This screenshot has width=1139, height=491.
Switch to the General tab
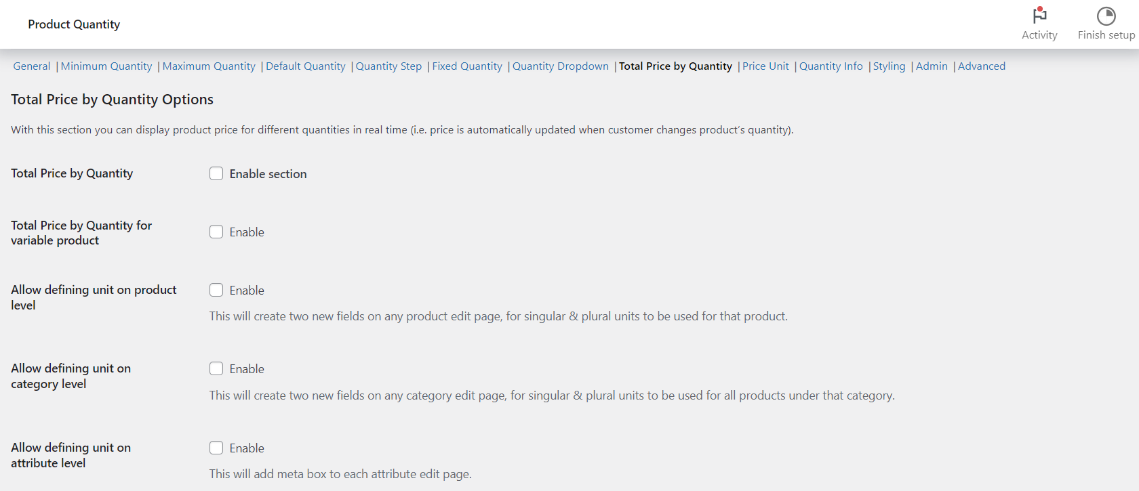pos(32,66)
